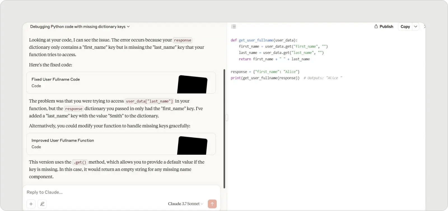Open the writing style quill icon
448x211 pixels.
[x=42, y=204]
